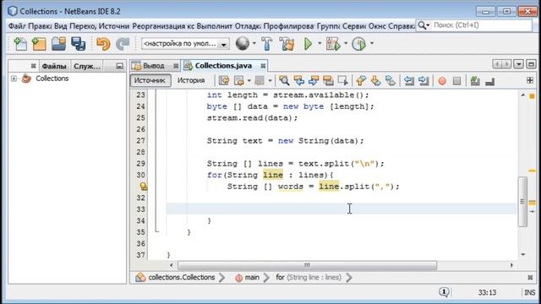Split editor window with plus icon

click(530, 80)
